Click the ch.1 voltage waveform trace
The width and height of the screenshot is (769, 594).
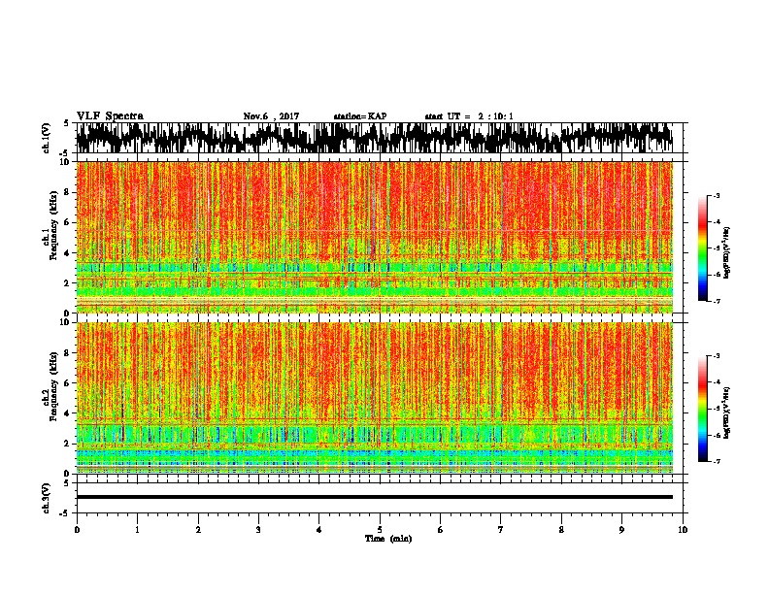(375, 138)
